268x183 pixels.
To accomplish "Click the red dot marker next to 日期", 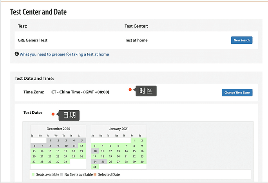I will tap(53, 114).
